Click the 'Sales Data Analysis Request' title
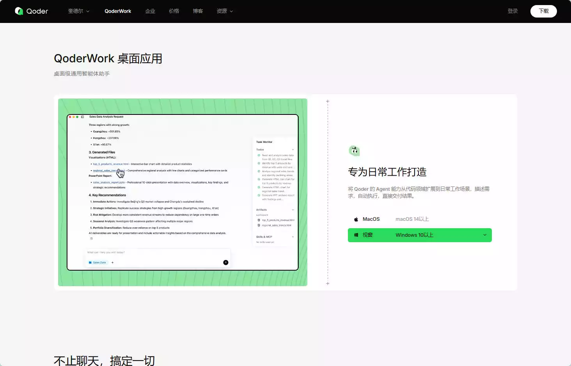 [106, 117]
